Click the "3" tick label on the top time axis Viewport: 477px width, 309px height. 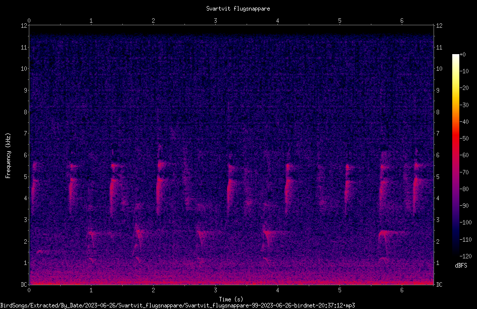point(215,21)
